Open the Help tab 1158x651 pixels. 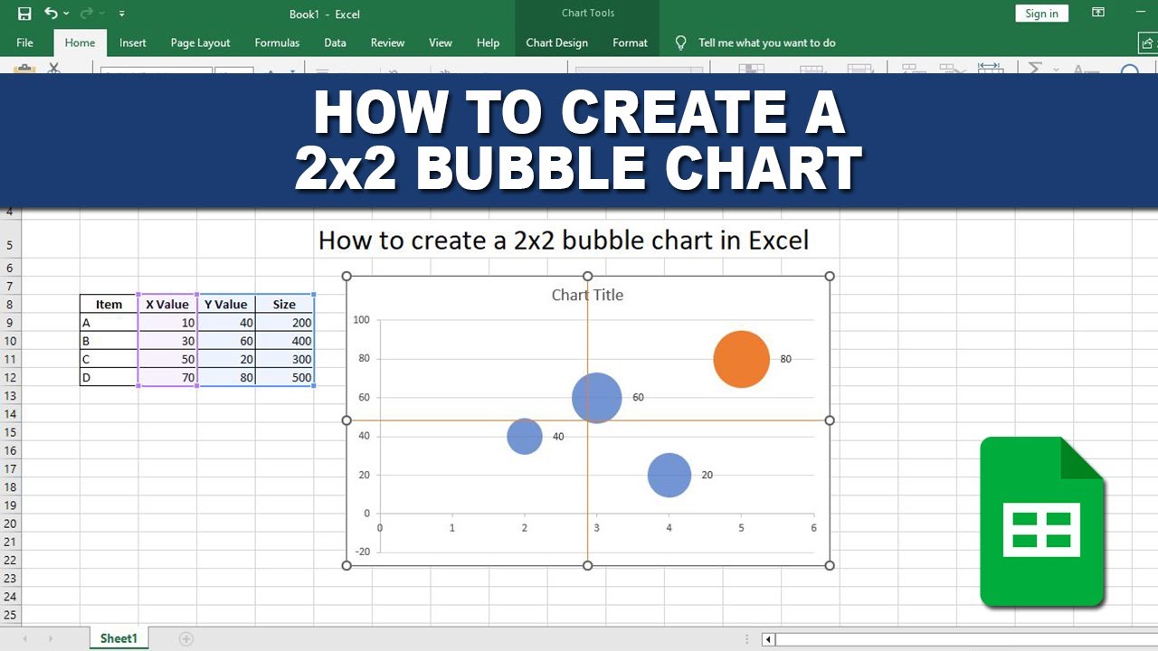(x=489, y=42)
